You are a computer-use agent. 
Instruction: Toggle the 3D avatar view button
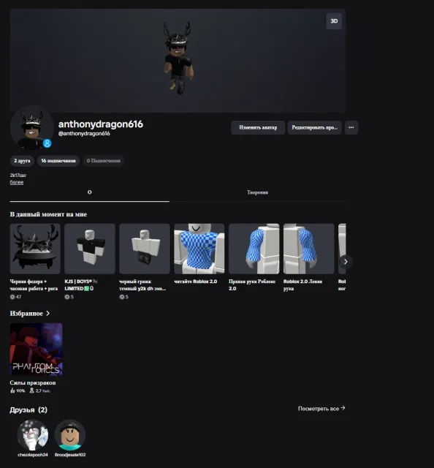coord(334,21)
